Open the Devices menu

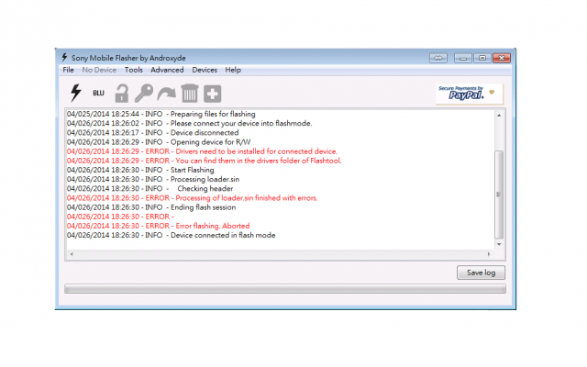coord(205,70)
